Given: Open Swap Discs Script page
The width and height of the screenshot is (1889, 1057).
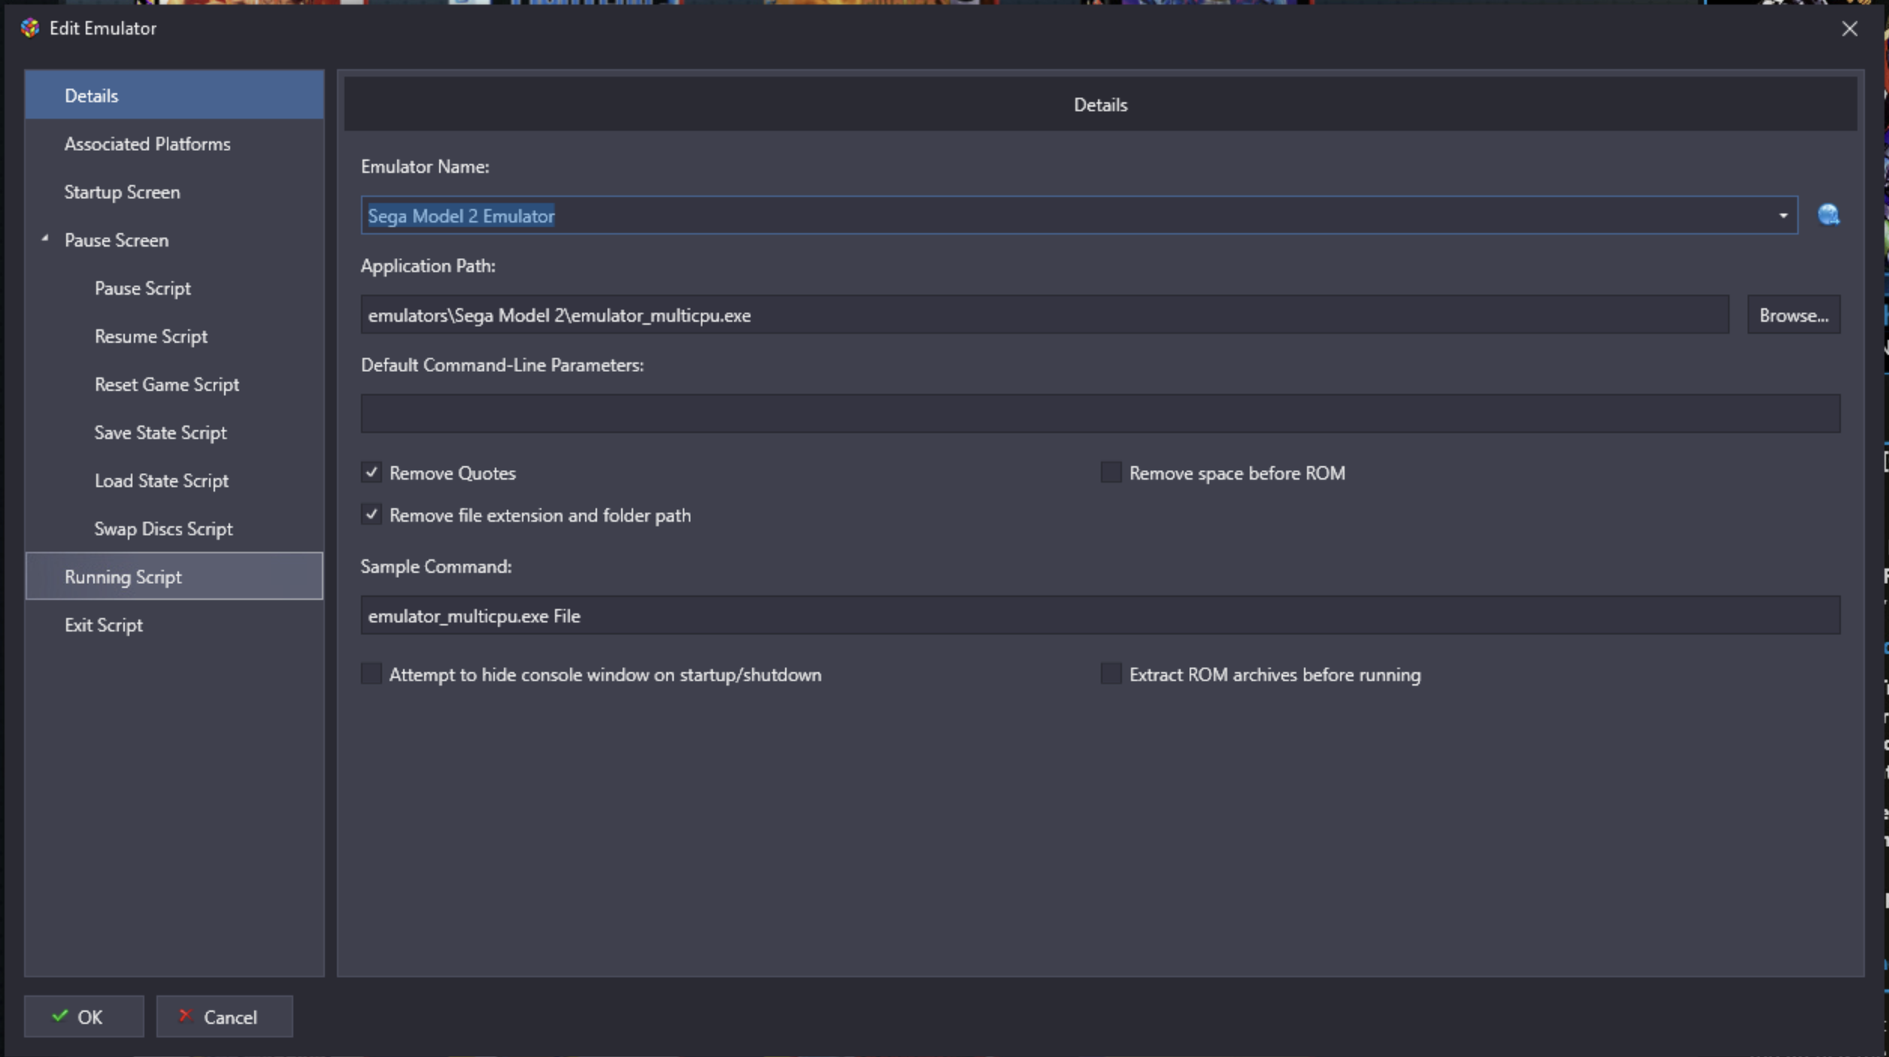Looking at the screenshot, I should tap(174, 528).
